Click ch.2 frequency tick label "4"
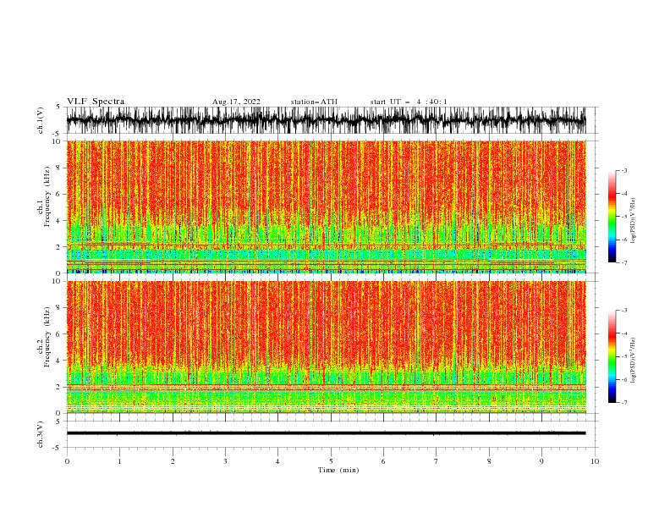Image resolution: width=670 pixels, height=518 pixels. pos(59,361)
